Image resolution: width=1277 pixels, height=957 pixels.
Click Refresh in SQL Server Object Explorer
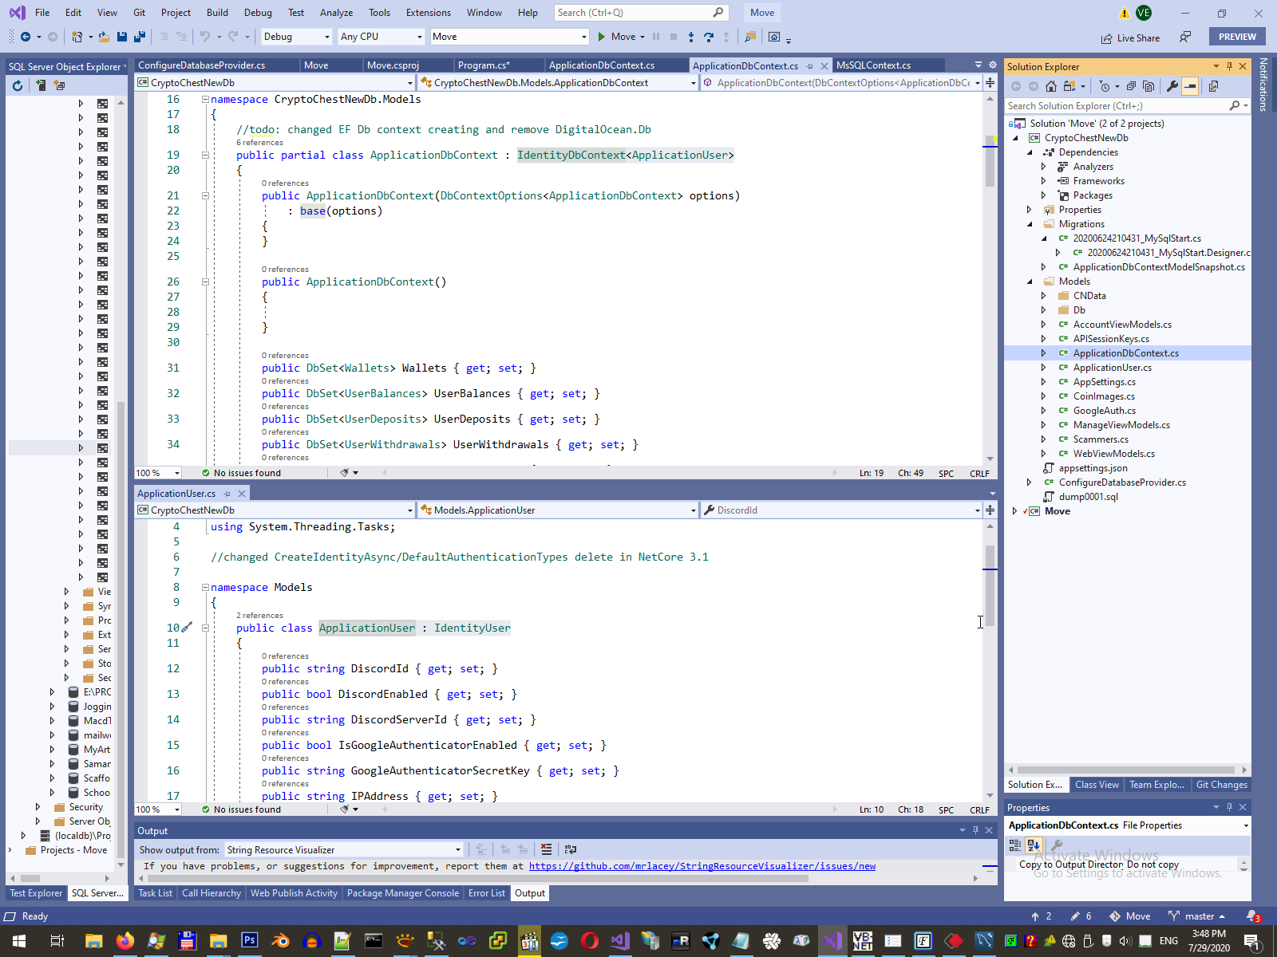tap(18, 85)
